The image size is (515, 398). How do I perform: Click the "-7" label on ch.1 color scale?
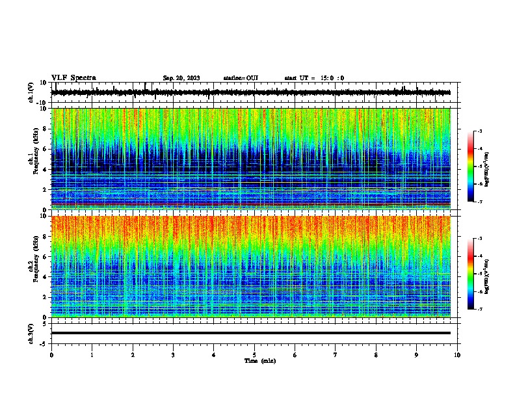[x=479, y=202]
